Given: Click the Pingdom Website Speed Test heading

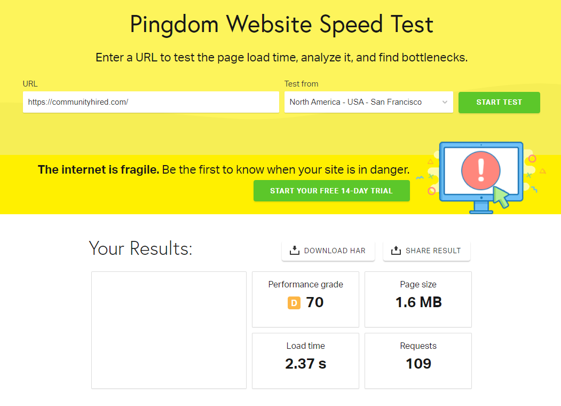Looking at the screenshot, I should [x=281, y=25].
